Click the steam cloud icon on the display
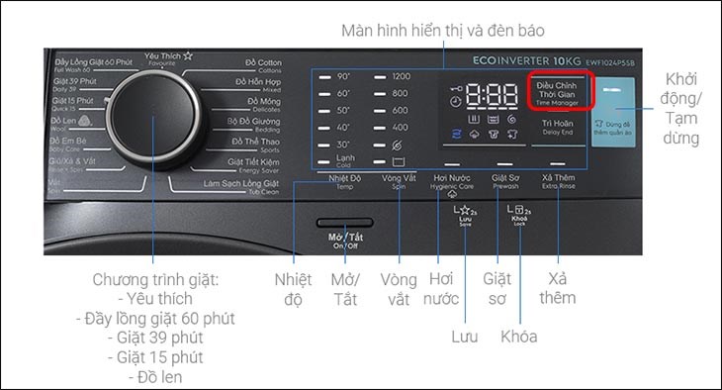 (x=475, y=135)
